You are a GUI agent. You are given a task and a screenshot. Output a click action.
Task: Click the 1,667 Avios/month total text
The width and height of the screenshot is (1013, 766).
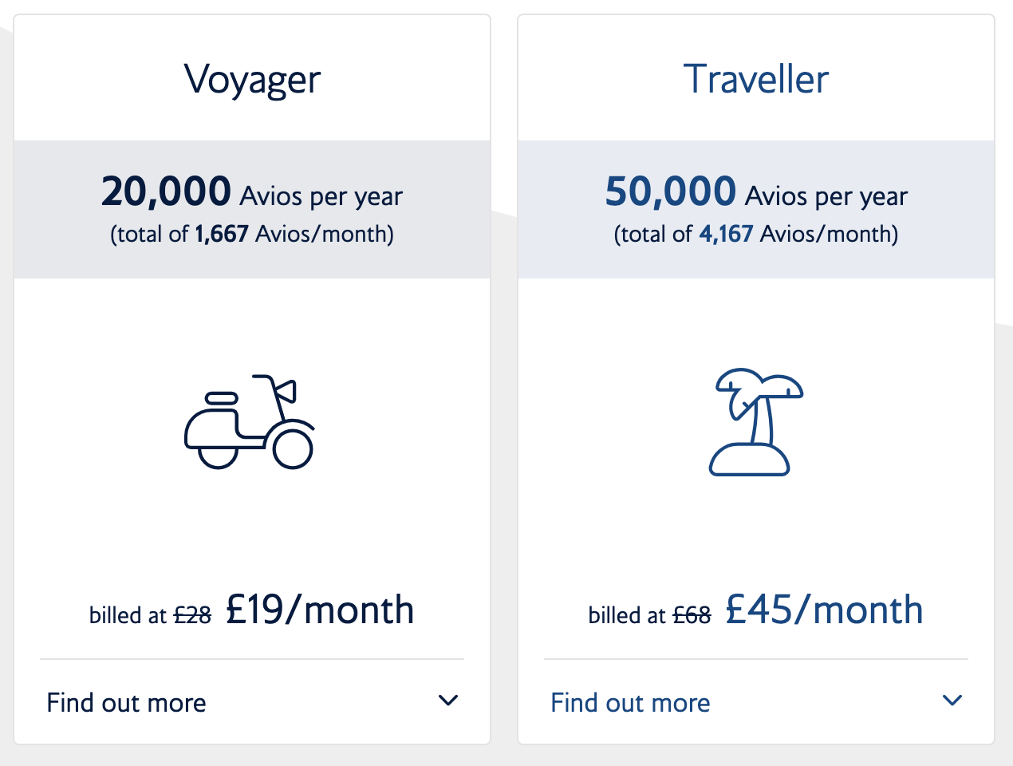(252, 234)
